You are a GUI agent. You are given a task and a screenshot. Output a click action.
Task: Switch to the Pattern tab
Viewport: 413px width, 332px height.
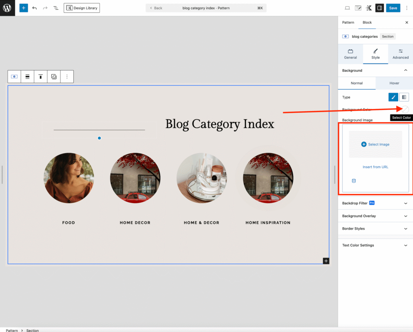click(x=348, y=23)
